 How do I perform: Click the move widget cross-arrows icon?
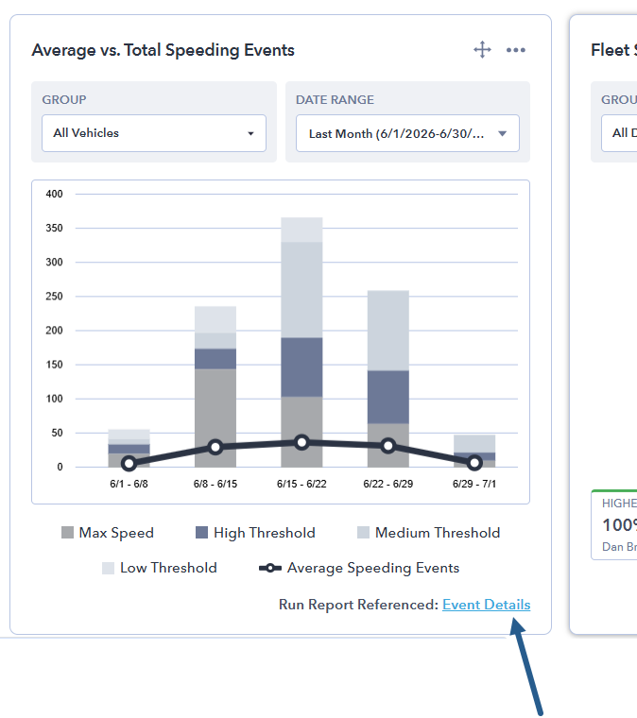click(482, 49)
